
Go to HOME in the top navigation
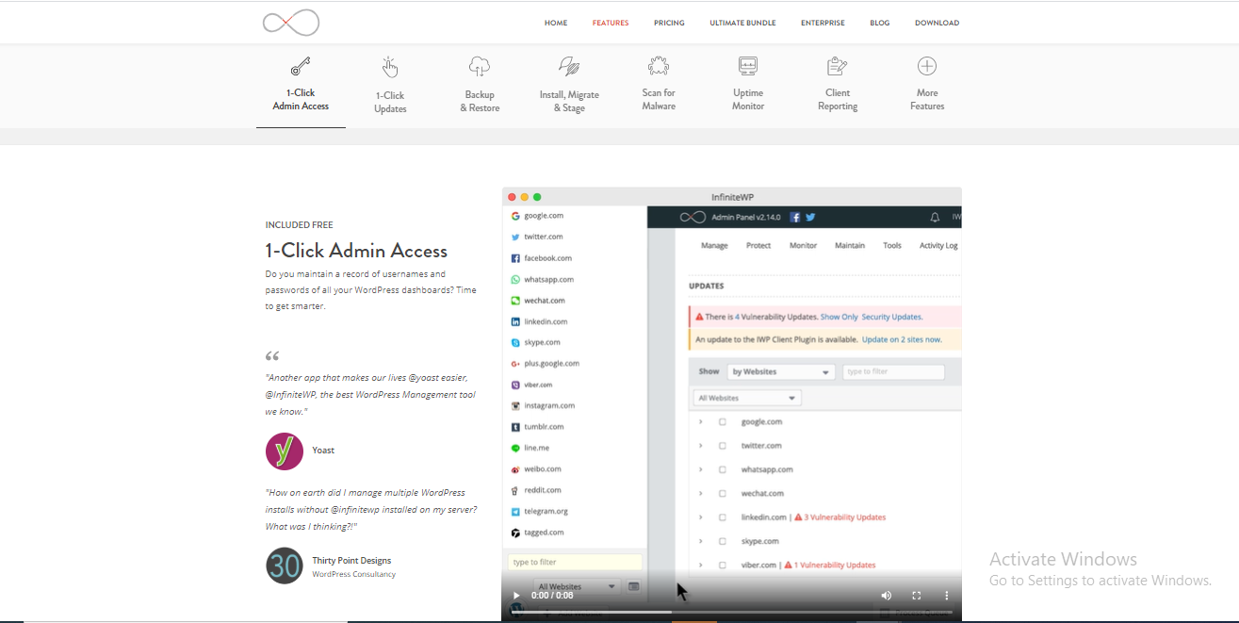tap(556, 23)
